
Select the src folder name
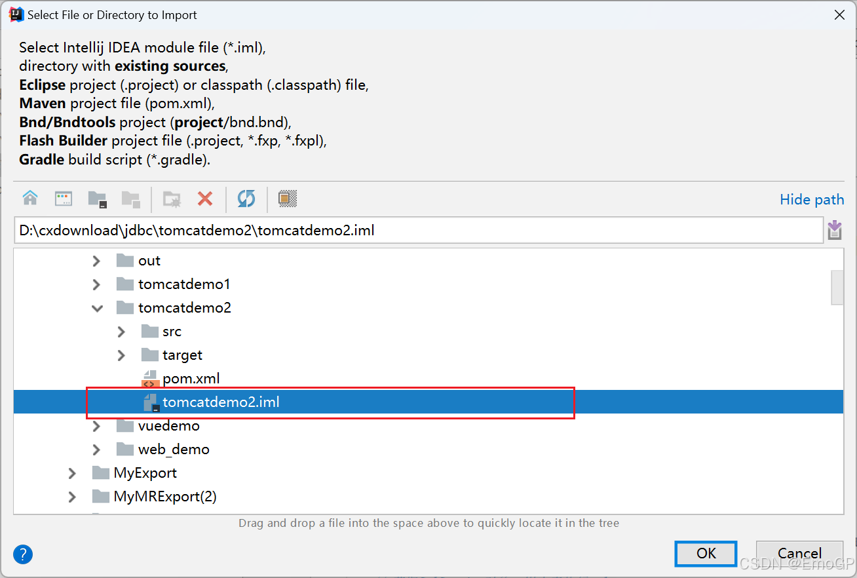coord(172,332)
